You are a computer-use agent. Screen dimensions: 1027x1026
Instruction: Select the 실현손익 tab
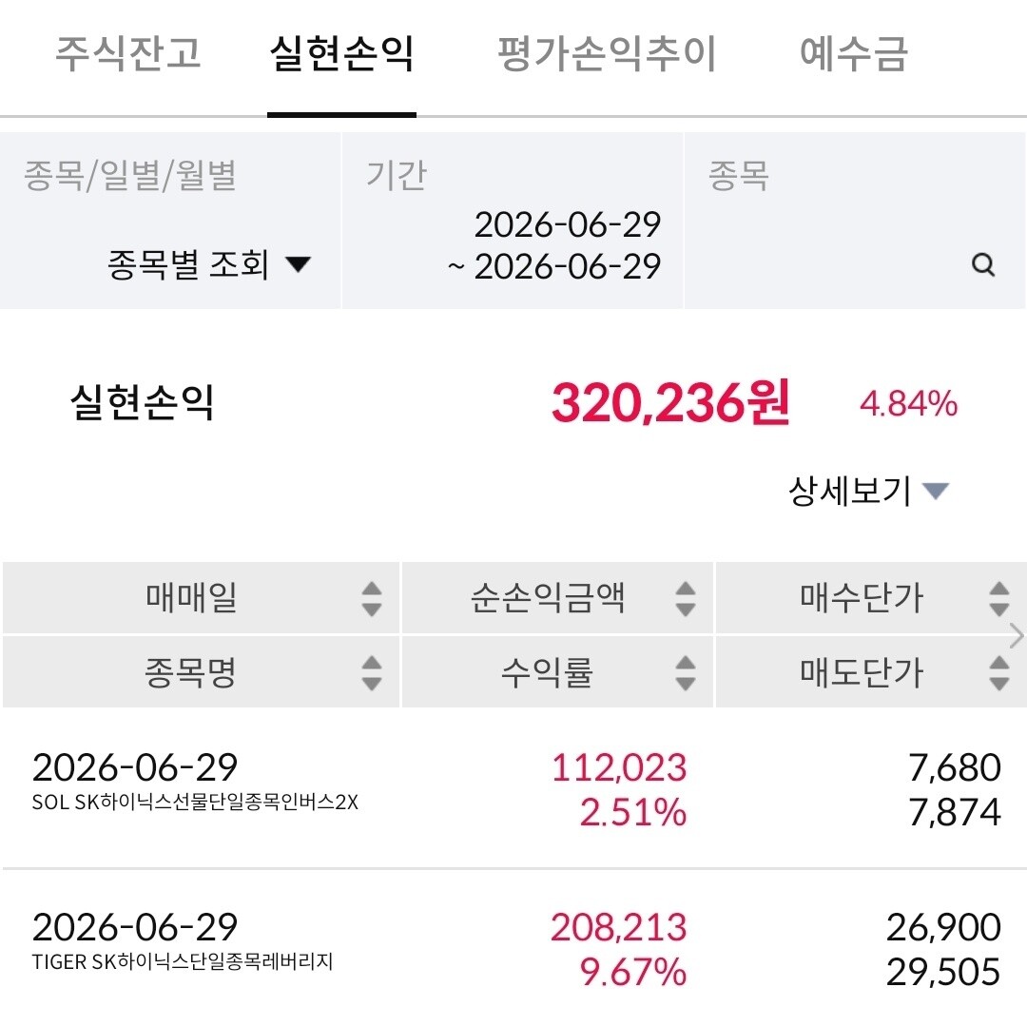coord(342,53)
